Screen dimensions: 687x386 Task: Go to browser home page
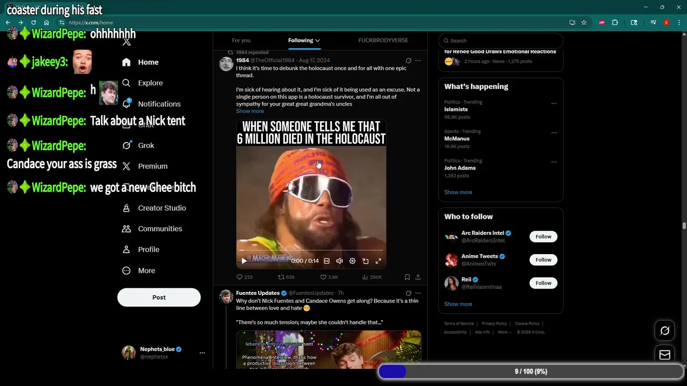click(x=46, y=23)
